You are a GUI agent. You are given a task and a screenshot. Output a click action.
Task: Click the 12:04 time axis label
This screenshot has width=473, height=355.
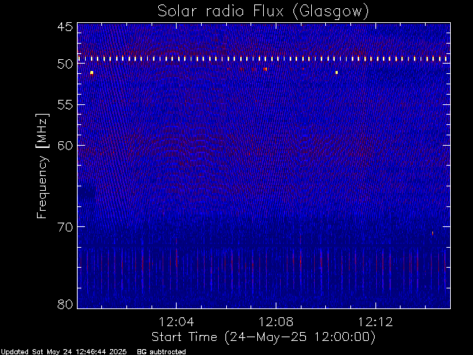click(x=176, y=322)
